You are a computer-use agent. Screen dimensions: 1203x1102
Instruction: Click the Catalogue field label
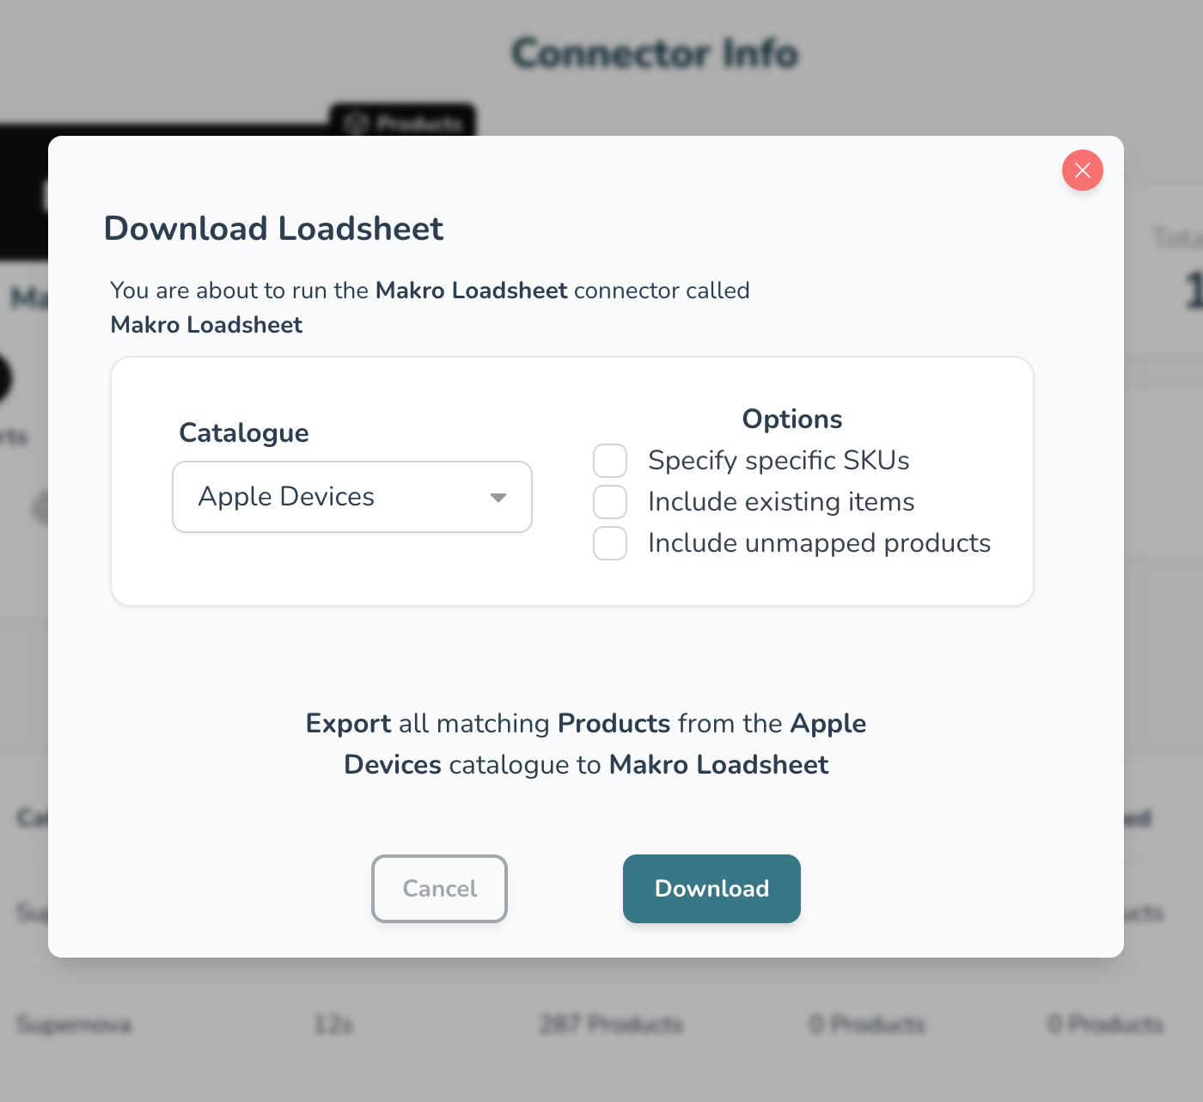(243, 432)
